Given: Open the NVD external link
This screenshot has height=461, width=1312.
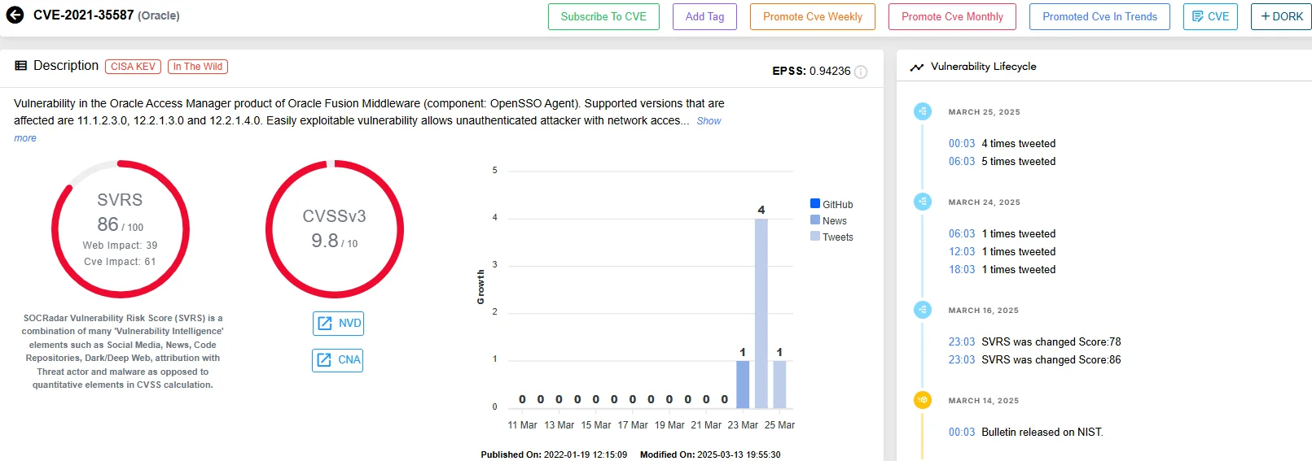Looking at the screenshot, I should (338, 324).
